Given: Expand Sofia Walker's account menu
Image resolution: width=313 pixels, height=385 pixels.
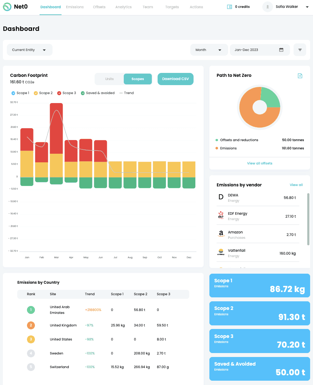Looking at the screenshot, I should 308,7.
